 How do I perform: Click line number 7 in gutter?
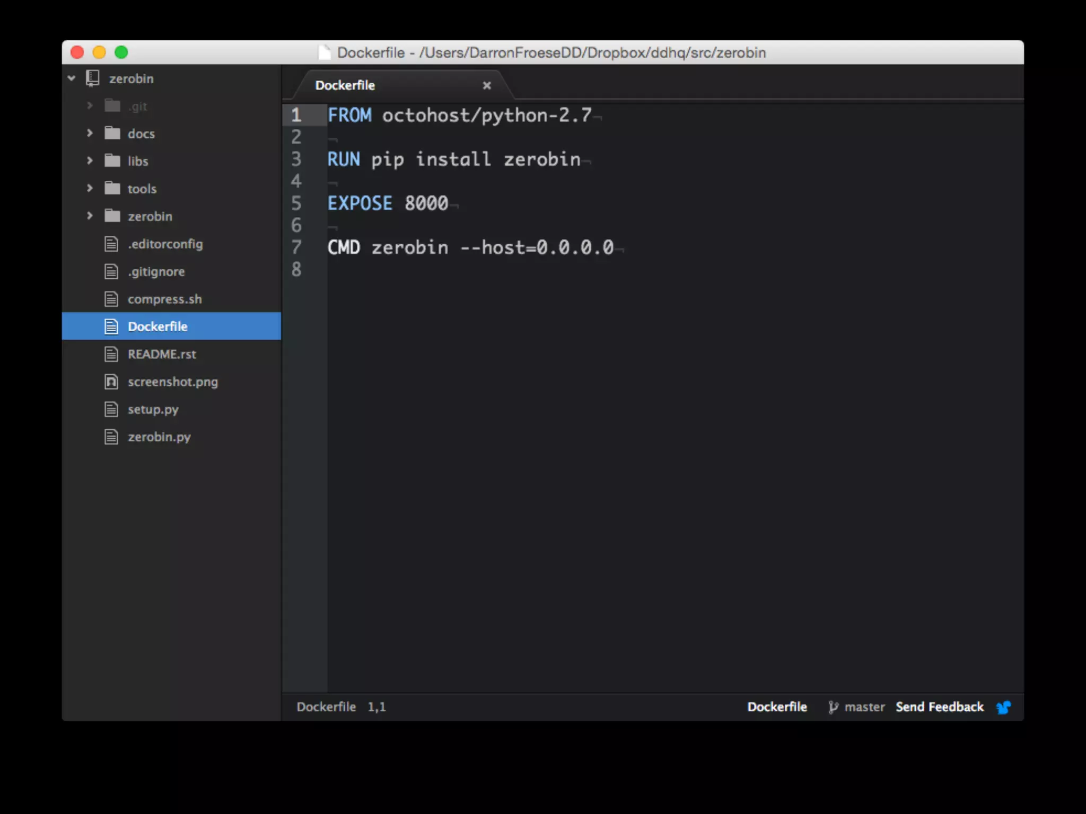point(296,247)
